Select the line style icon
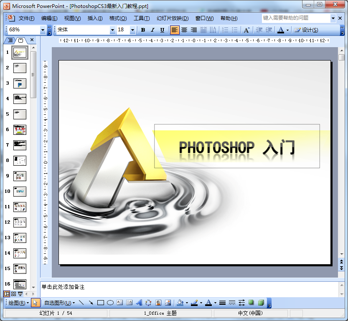The width and height of the screenshot is (348, 321). (x=222, y=303)
